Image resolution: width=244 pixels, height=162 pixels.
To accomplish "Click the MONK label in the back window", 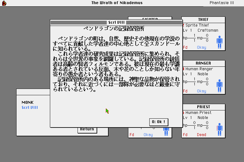I will point(28,103).
